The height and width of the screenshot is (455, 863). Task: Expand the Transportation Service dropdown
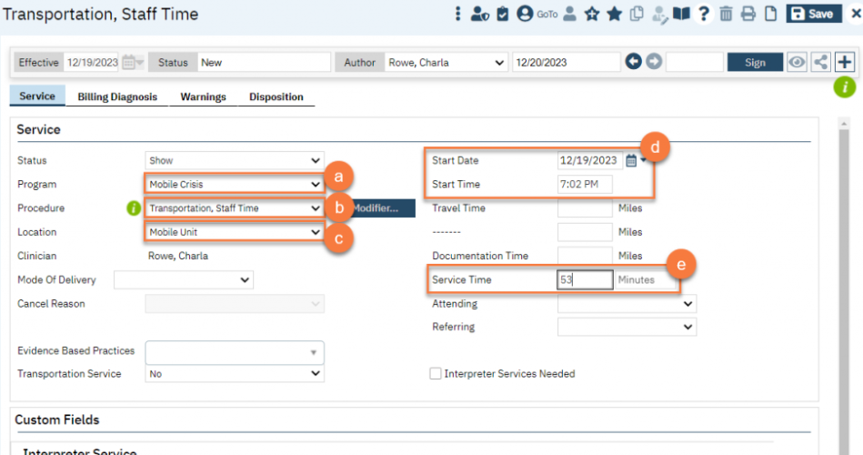tap(235, 374)
